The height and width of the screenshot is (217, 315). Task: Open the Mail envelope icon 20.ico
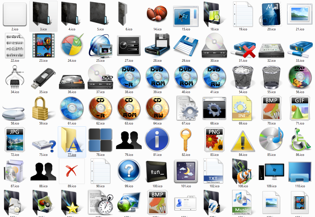[x=271, y=14]
